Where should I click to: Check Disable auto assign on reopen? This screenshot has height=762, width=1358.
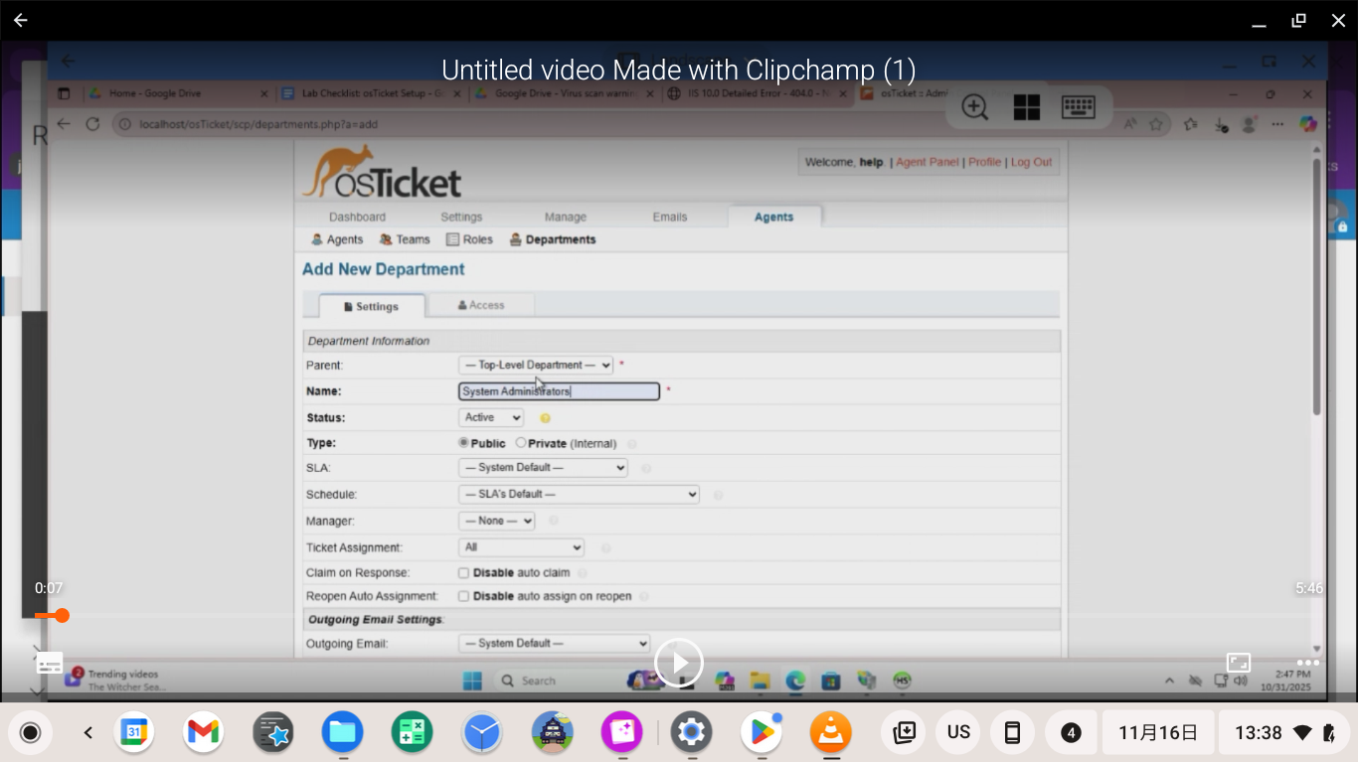point(463,596)
